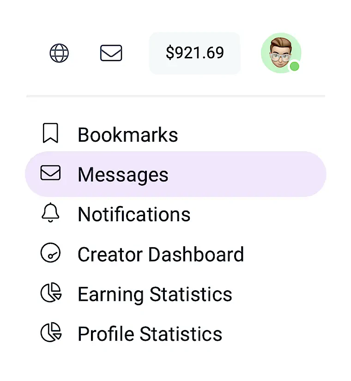Click the Creator Dashboard gauge icon
Image resolution: width=351 pixels, height=381 pixels.
(x=50, y=254)
